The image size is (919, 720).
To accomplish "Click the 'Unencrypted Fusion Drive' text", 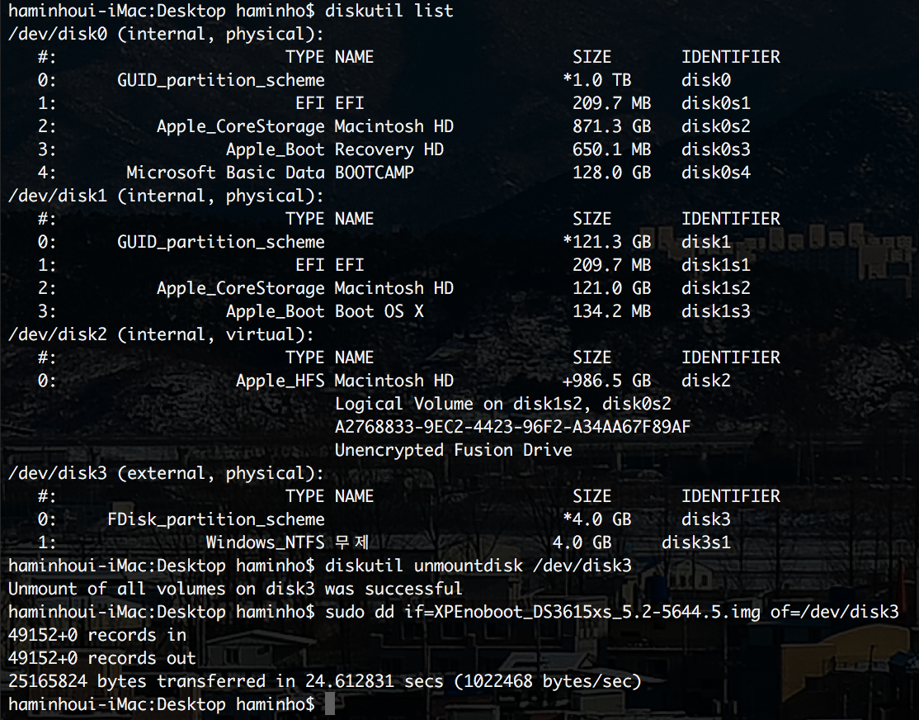I will pyautogui.click(x=453, y=449).
